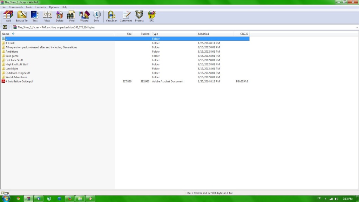Sort by the Name column header

click(58, 34)
